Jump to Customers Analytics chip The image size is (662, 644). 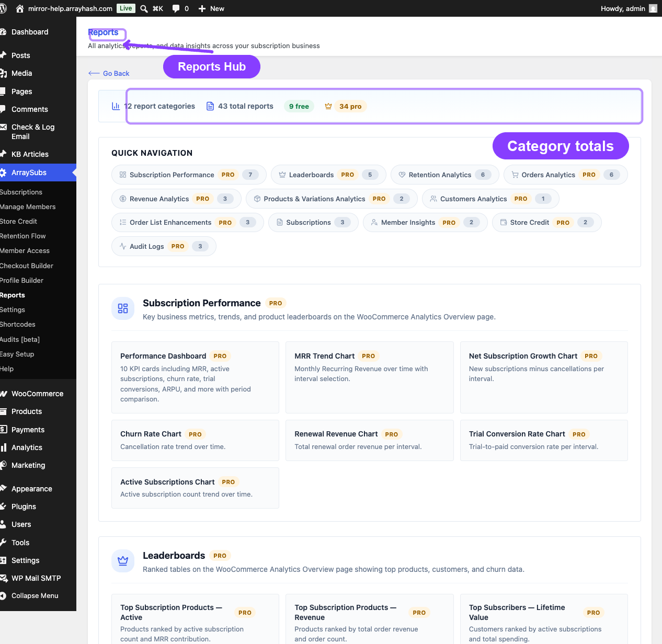[x=490, y=199]
